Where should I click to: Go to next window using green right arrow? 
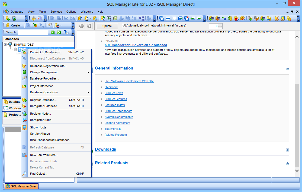pos(199,18)
